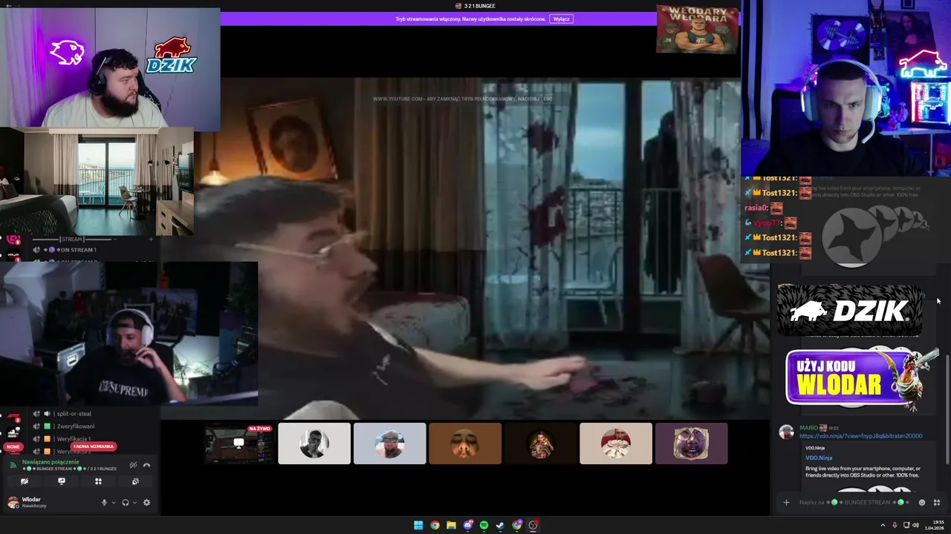Select participant tile with beige background avatar
This screenshot has height=534, width=951.
[616, 444]
